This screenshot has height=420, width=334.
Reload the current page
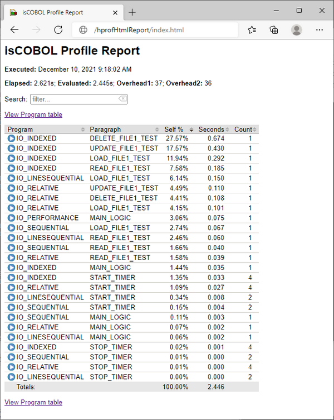(58, 30)
